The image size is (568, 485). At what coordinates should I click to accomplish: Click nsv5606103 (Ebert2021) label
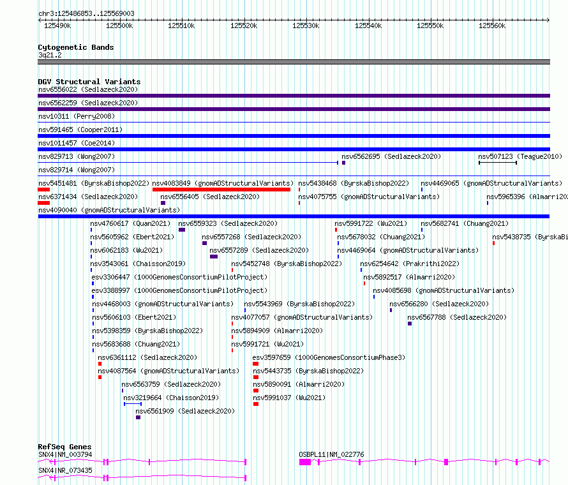[134, 317]
